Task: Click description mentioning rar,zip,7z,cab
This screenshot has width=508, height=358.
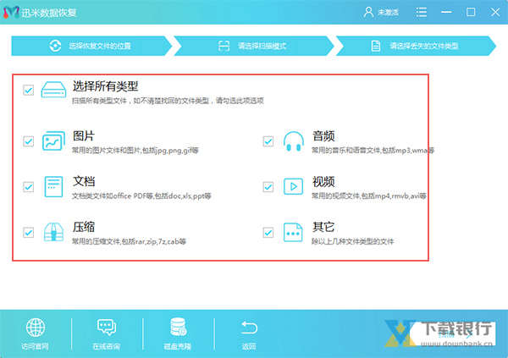Action: (129, 241)
